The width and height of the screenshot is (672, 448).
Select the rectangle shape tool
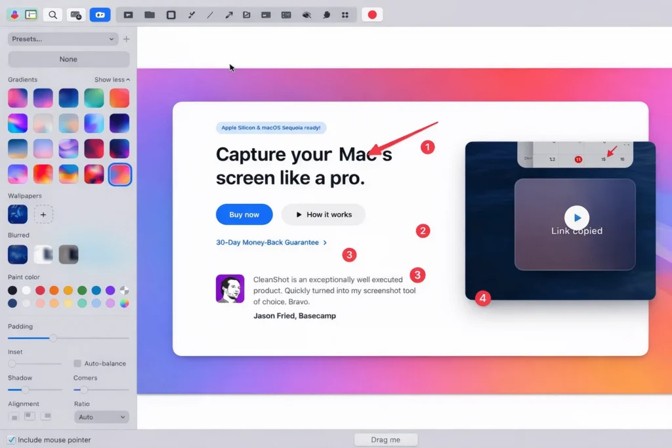(171, 14)
